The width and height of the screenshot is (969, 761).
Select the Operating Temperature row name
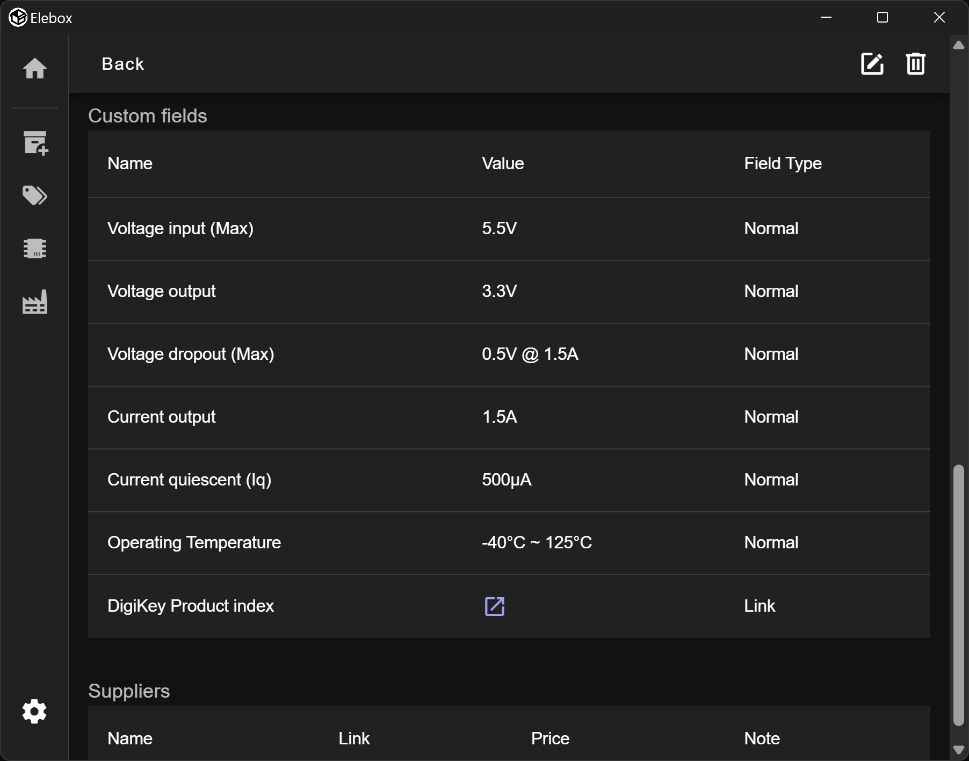194,542
